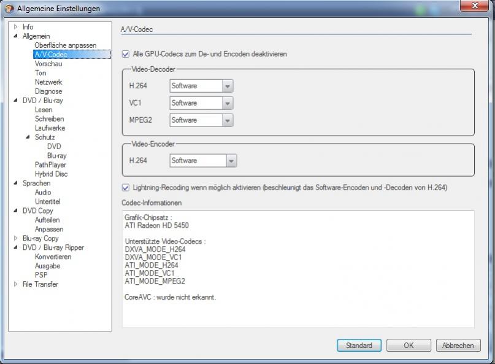Click the DXVA_MODE_VC1 codec line

153,257
